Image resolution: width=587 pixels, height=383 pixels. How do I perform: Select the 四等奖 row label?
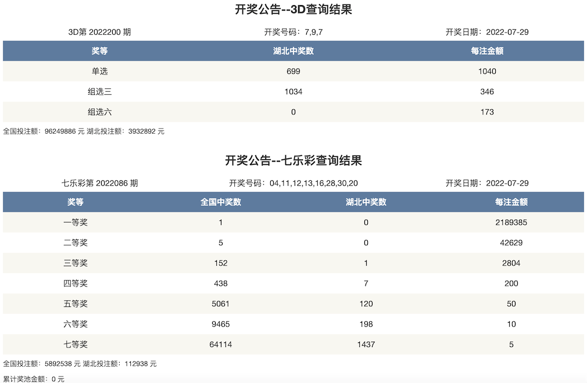(x=75, y=284)
